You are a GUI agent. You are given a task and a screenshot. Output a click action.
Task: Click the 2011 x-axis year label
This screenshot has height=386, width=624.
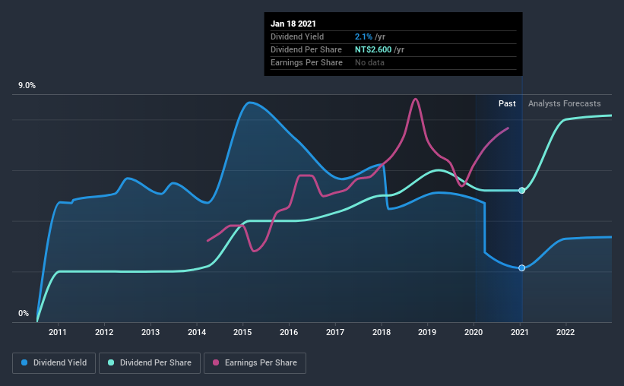coord(58,332)
